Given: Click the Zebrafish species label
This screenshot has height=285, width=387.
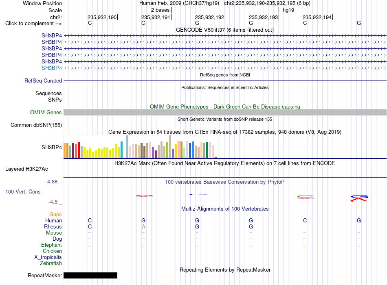Looking at the screenshot, I should tap(51, 263).
